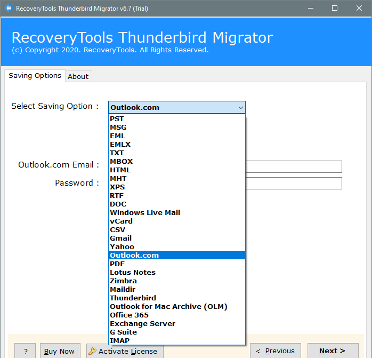Choose Lotus Notes option

[177, 273]
